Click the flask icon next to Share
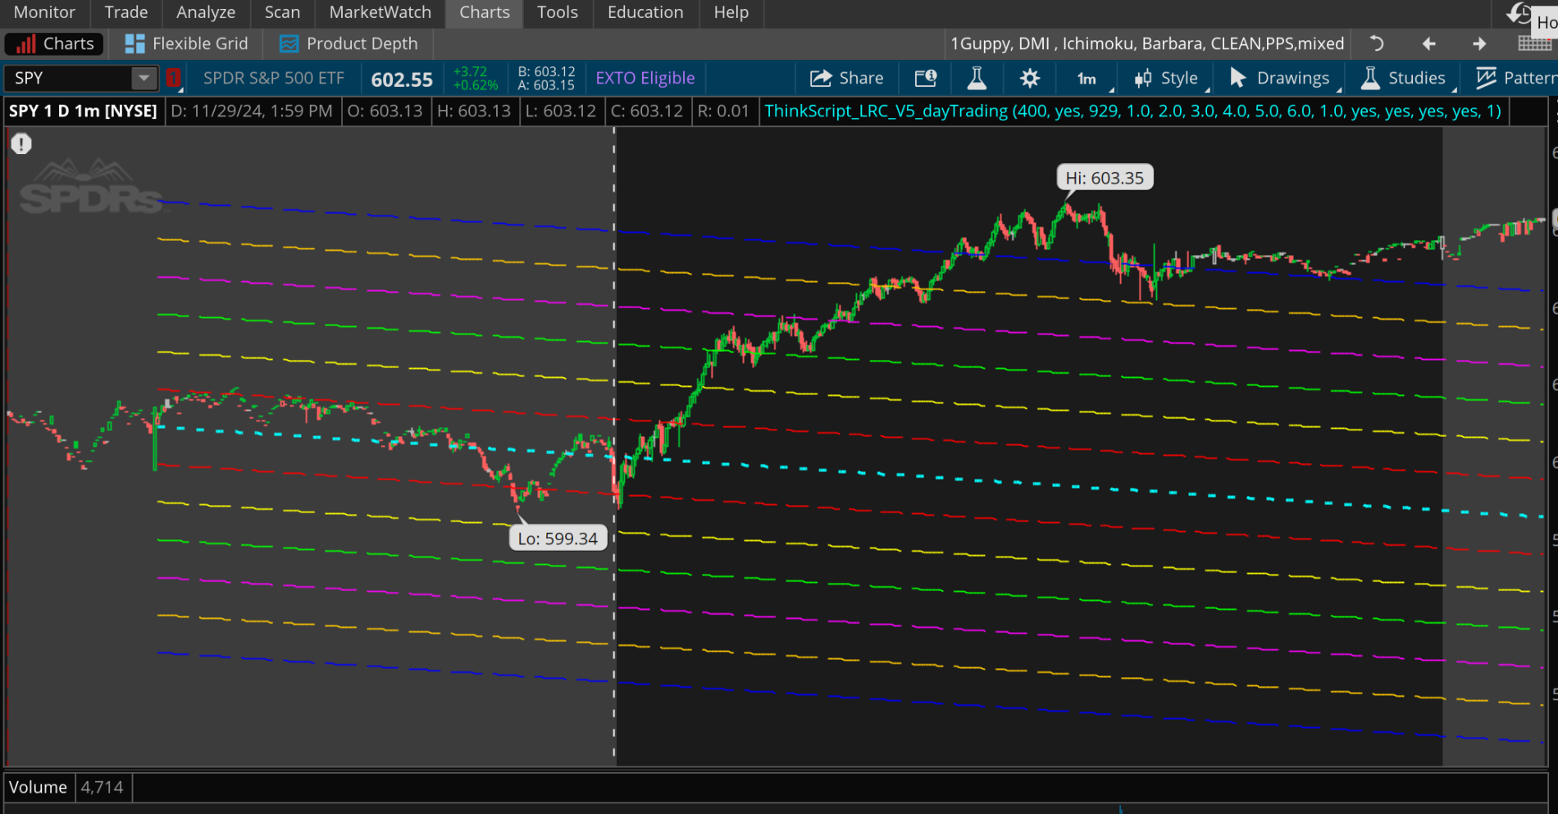 [977, 78]
